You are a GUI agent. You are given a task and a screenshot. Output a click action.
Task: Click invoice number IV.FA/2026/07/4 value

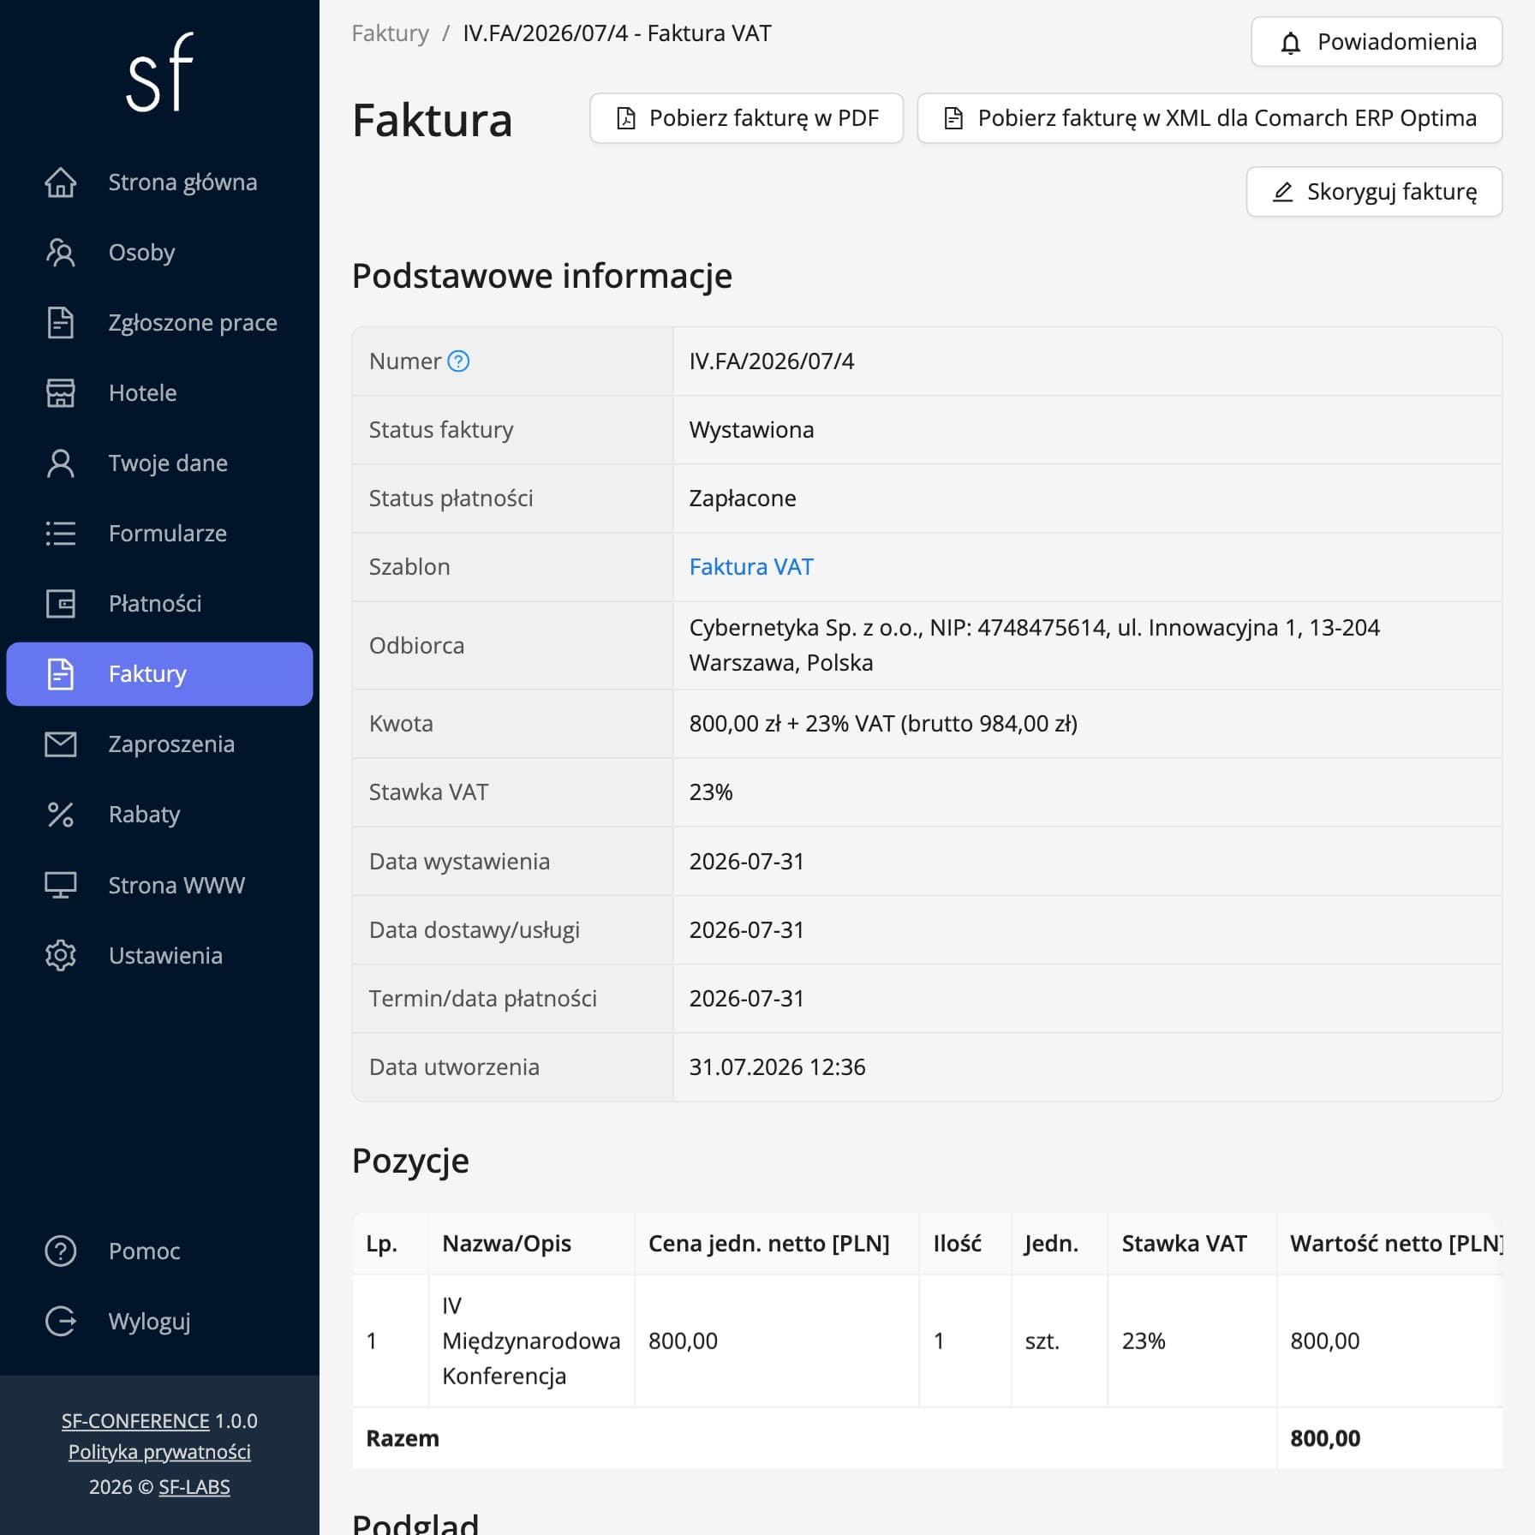tap(772, 361)
